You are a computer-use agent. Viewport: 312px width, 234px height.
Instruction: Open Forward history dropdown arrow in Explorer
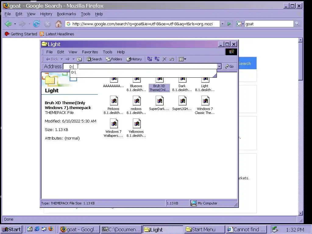tap(73, 59)
